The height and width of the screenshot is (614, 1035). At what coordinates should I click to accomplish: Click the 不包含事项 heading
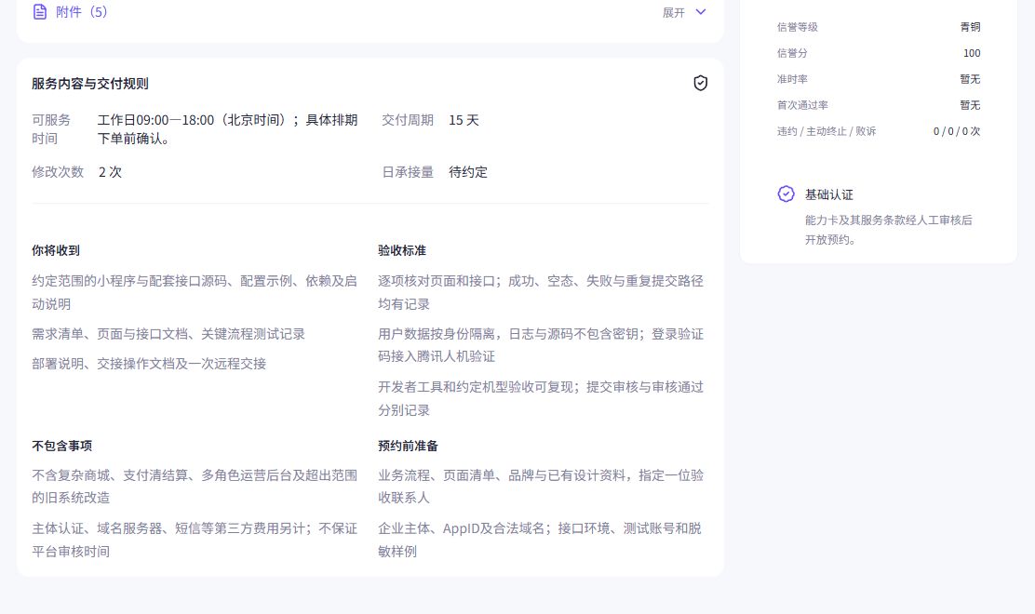pos(62,446)
